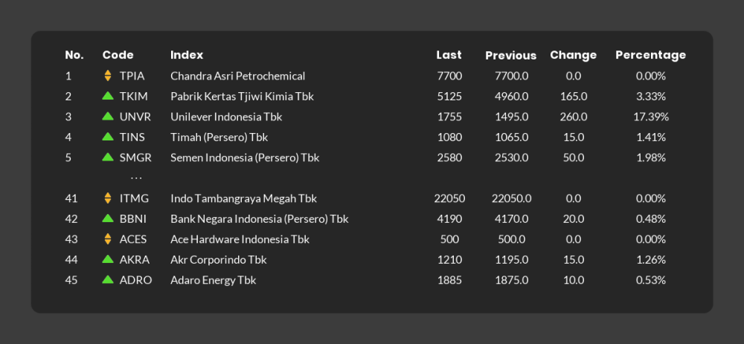744x344 pixels.
Task: Click the green triangle beside AKRA
Action: point(108,259)
